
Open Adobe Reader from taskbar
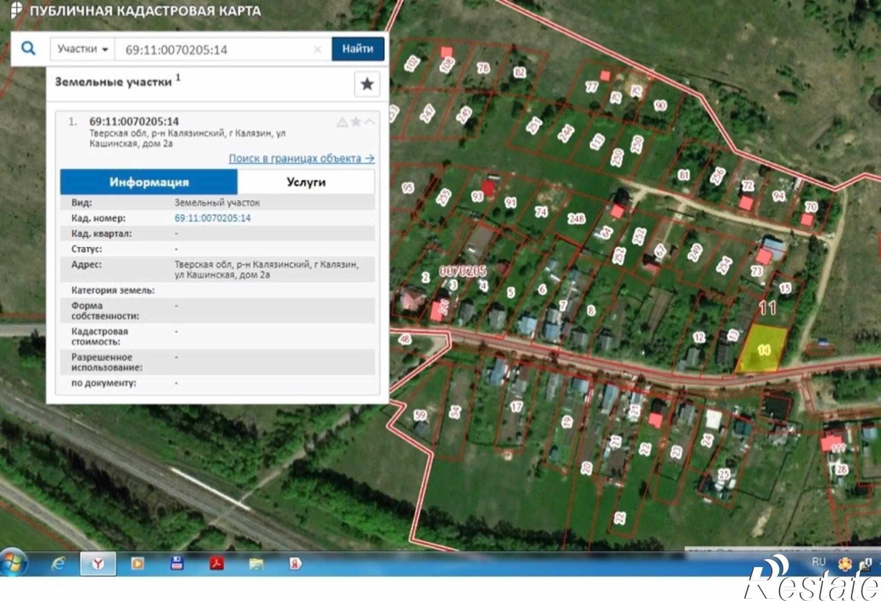point(217,563)
